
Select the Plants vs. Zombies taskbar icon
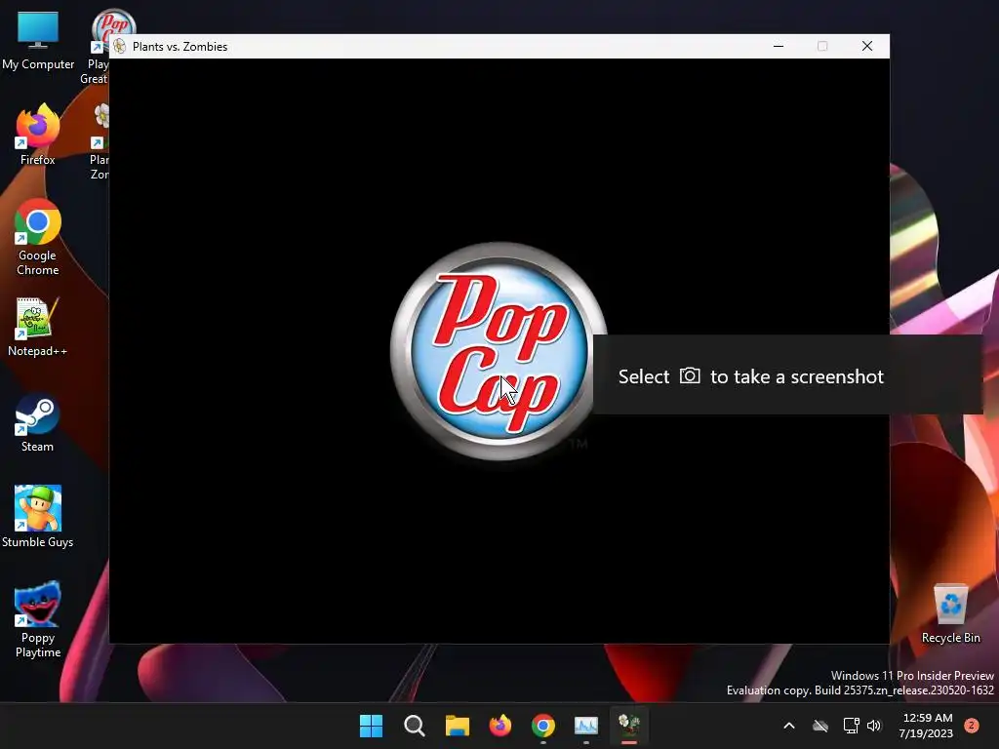click(x=629, y=726)
